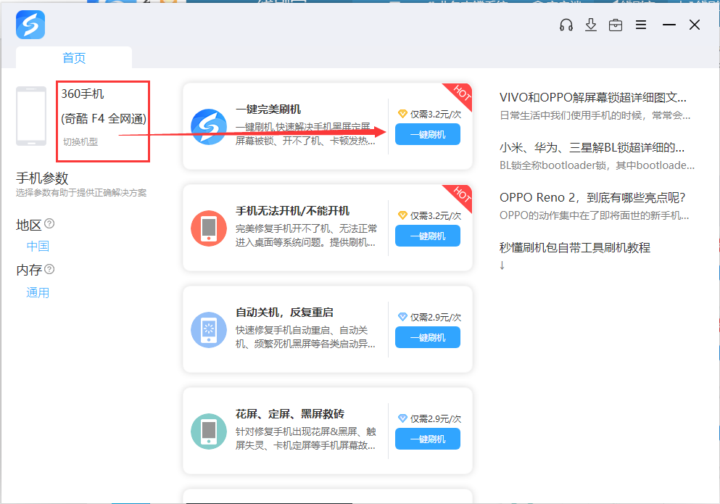This screenshot has width=720, height=504.
Task: Click HOT badge on 手机无法开机 card
Action: click(461, 194)
